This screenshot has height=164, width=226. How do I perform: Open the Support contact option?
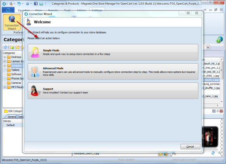pos(113,91)
